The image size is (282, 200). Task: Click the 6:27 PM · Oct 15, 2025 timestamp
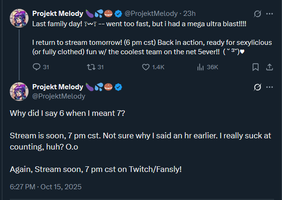point(46,186)
